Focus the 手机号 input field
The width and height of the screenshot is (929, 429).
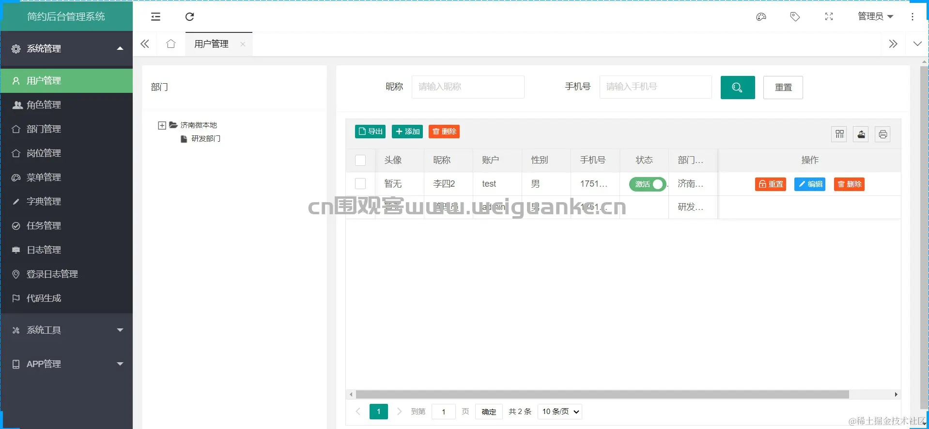656,87
